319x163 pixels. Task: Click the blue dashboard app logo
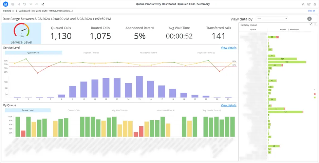point(5,4)
